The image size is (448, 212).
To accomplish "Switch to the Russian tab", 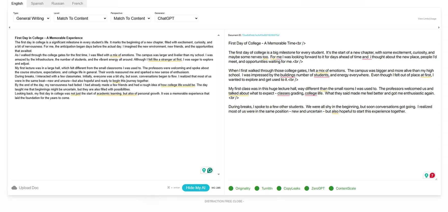I will [x=58, y=4].
